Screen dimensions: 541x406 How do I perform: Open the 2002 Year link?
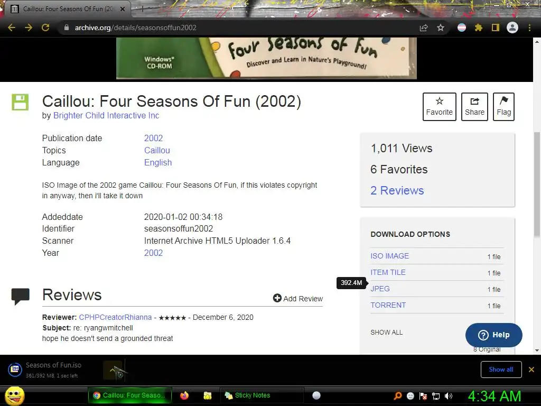point(153,253)
